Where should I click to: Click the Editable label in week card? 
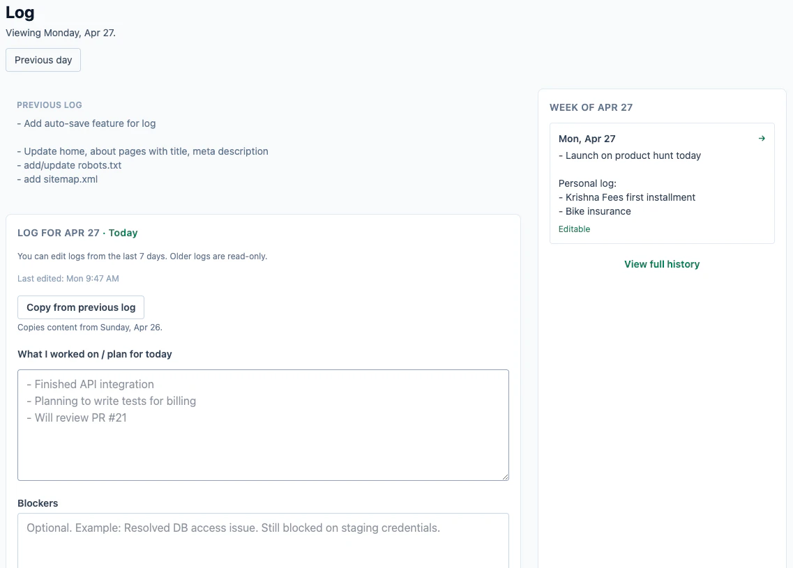pos(574,229)
